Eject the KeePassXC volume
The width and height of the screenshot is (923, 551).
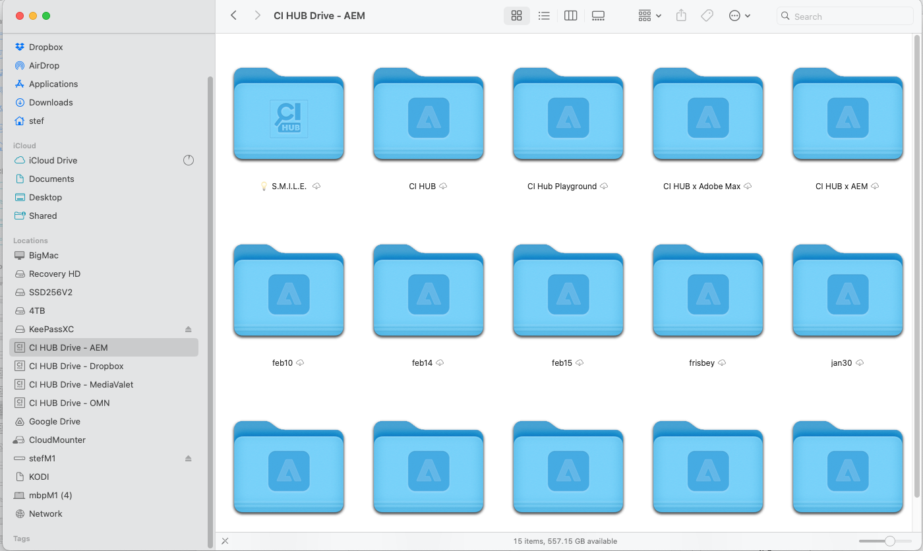coord(188,329)
